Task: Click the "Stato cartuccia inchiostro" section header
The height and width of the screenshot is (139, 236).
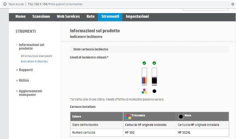Action: coord(149,49)
